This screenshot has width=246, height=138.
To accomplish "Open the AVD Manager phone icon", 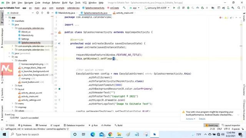I will pos(228,8).
